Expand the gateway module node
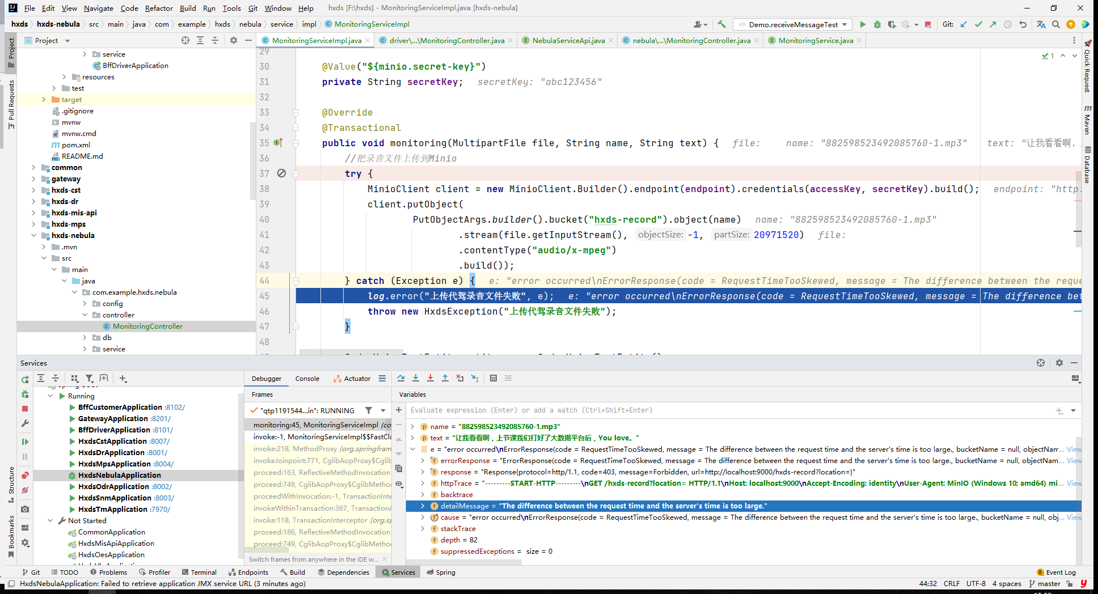Viewport: 1098px width, 594px height. pos(33,179)
